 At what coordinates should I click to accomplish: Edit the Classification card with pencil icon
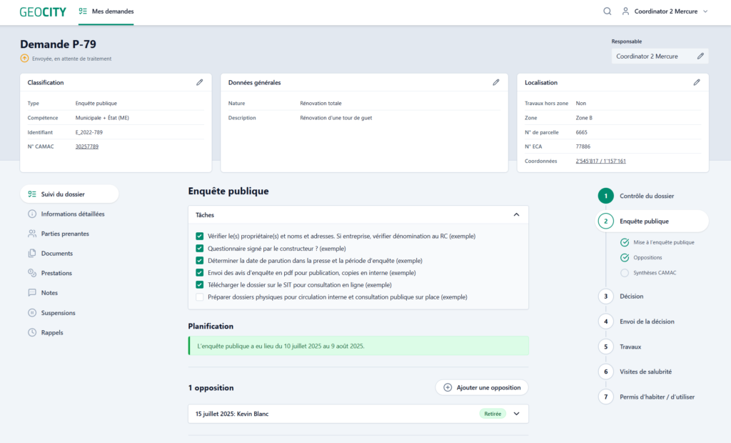(x=200, y=82)
